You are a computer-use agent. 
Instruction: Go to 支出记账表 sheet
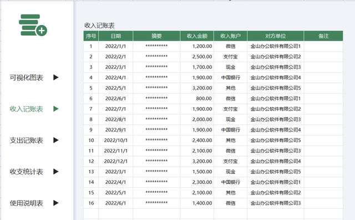(x=26, y=140)
